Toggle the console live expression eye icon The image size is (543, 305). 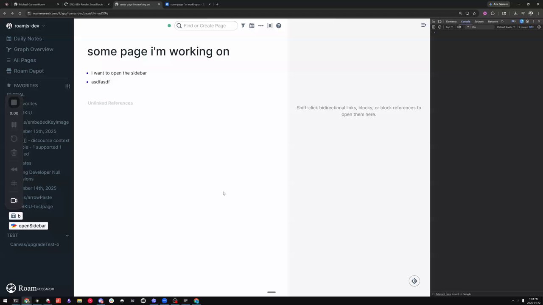459,27
